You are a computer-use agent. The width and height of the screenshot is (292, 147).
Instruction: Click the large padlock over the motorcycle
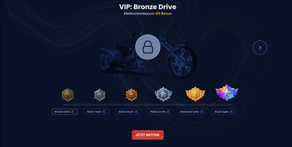click(148, 47)
